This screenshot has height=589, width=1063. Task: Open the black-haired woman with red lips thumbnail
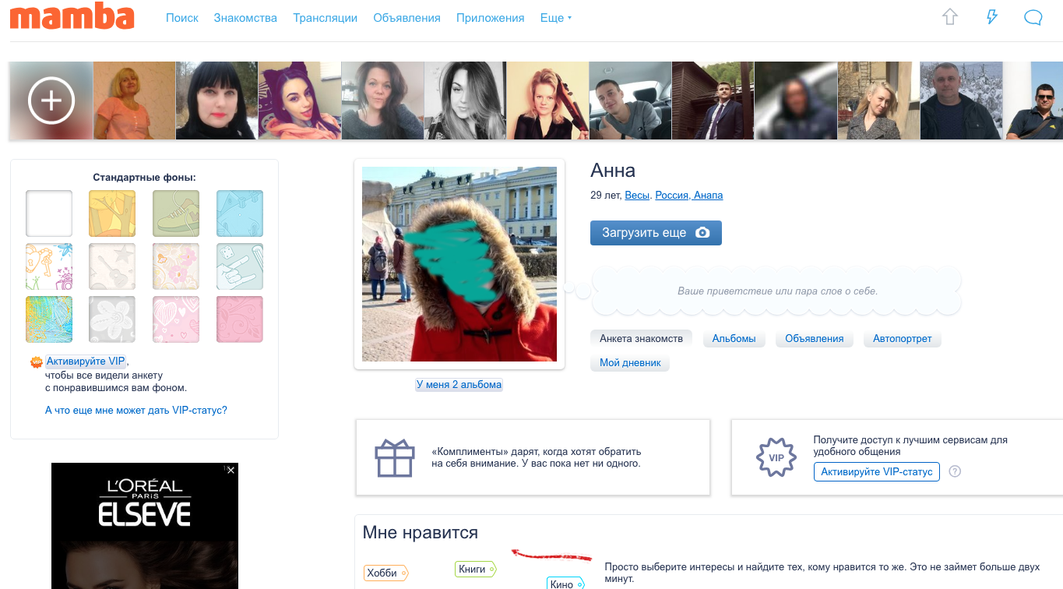point(216,101)
